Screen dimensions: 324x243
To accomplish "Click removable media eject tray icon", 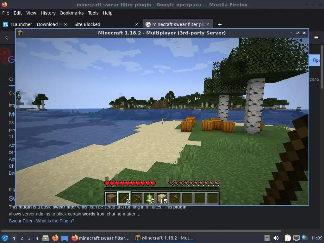I will coord(267,238).
